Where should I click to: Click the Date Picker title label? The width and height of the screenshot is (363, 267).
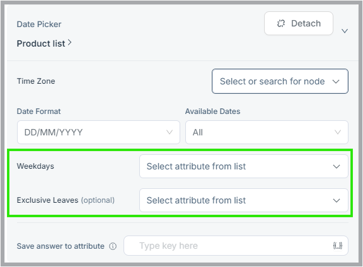click(x=39, y=25)
